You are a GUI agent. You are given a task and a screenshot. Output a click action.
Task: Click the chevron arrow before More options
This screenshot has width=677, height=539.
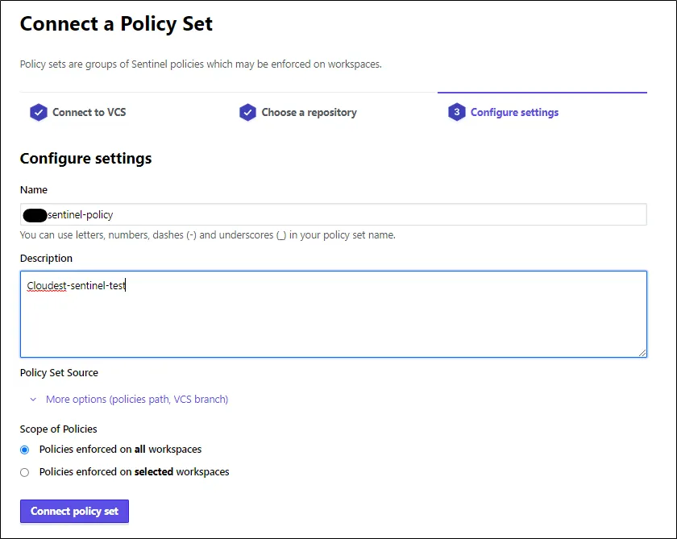click(x=33, y=400)
